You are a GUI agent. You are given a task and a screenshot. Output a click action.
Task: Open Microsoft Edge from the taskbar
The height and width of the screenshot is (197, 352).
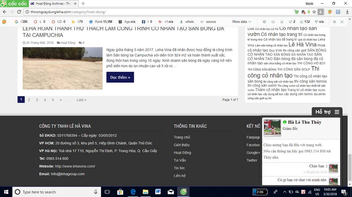[x=133, y=192]
